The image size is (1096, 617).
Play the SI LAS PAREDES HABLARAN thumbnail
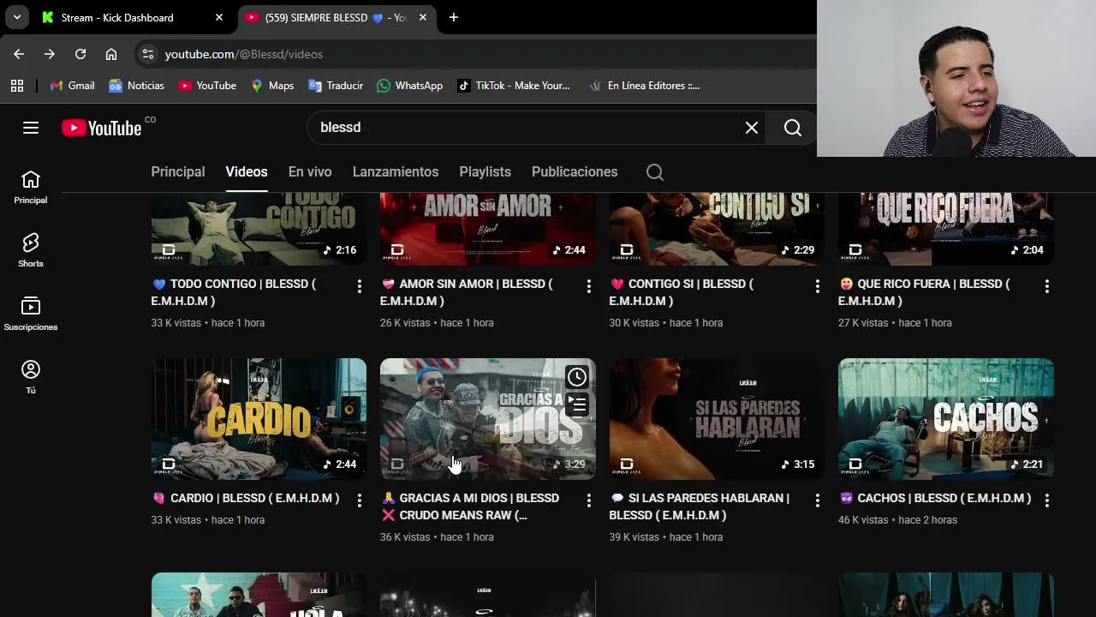tap(717, 419)
